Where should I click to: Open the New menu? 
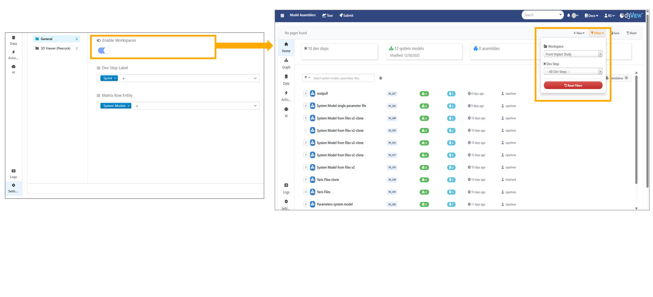pyautogui.click(x=579, y=33)
